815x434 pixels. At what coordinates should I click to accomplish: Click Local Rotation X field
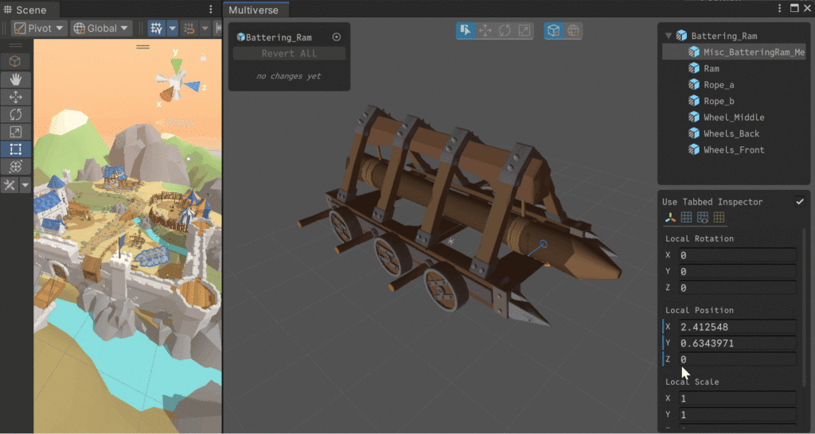click(737, 255)
